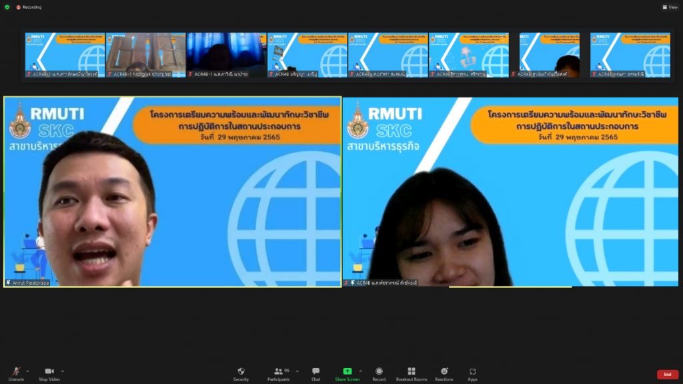Expand audio options arrow next to Unmute
This screenshot has width=683, height=384.
click(28, 371)
